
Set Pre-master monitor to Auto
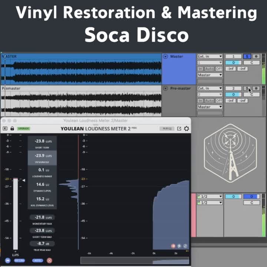pyautogui.click(x=209, y=100)
